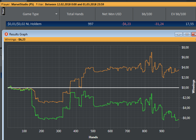Open the vertical Stats side tab
The width and height of the screenshot is (196, 140).
click(x=3, y=11)
